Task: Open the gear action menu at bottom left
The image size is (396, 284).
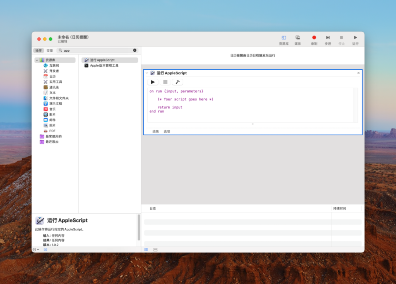Action: 36,250
